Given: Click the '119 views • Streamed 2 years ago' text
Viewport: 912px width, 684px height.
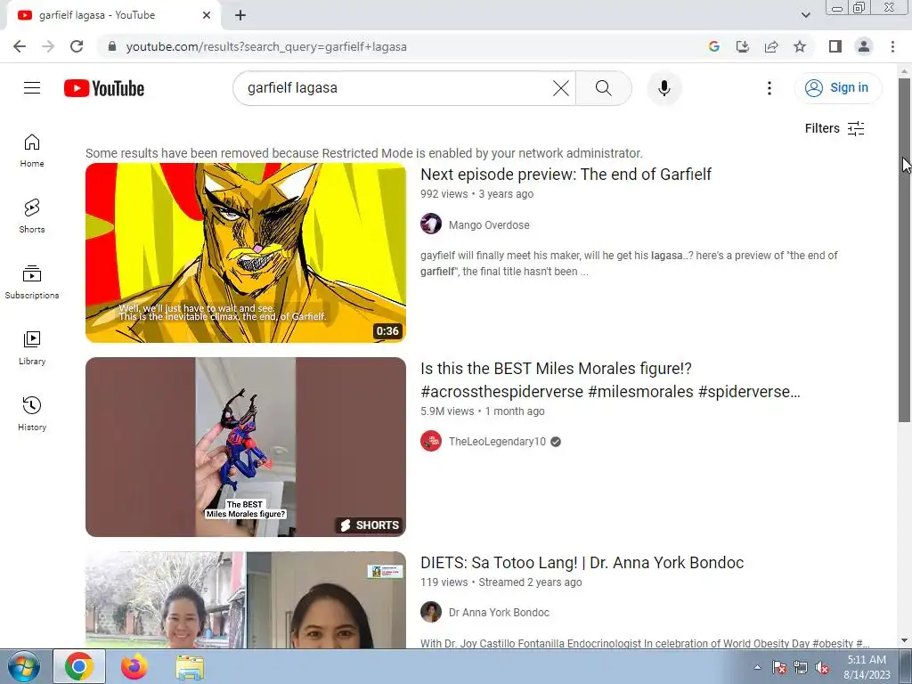Looking at the screenshot, I should 501,582.
